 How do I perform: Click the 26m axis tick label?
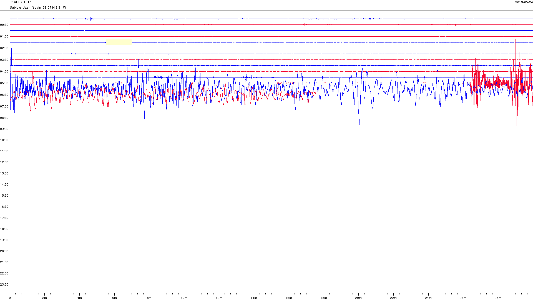tap(463, 298)
